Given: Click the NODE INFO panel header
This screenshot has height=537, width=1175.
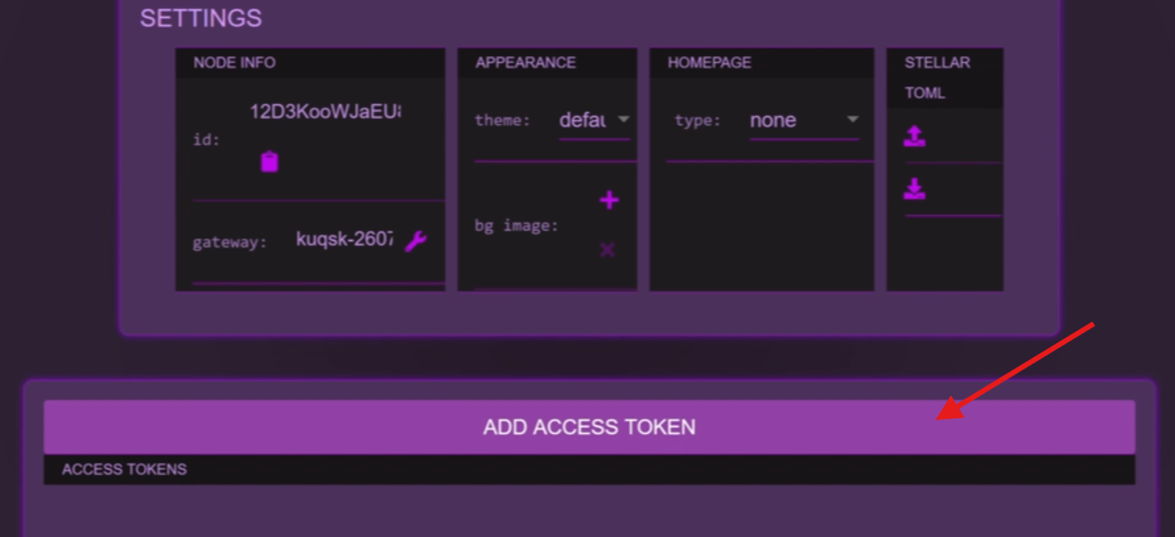Looking at the screenshot, I should tap(310, 62).
